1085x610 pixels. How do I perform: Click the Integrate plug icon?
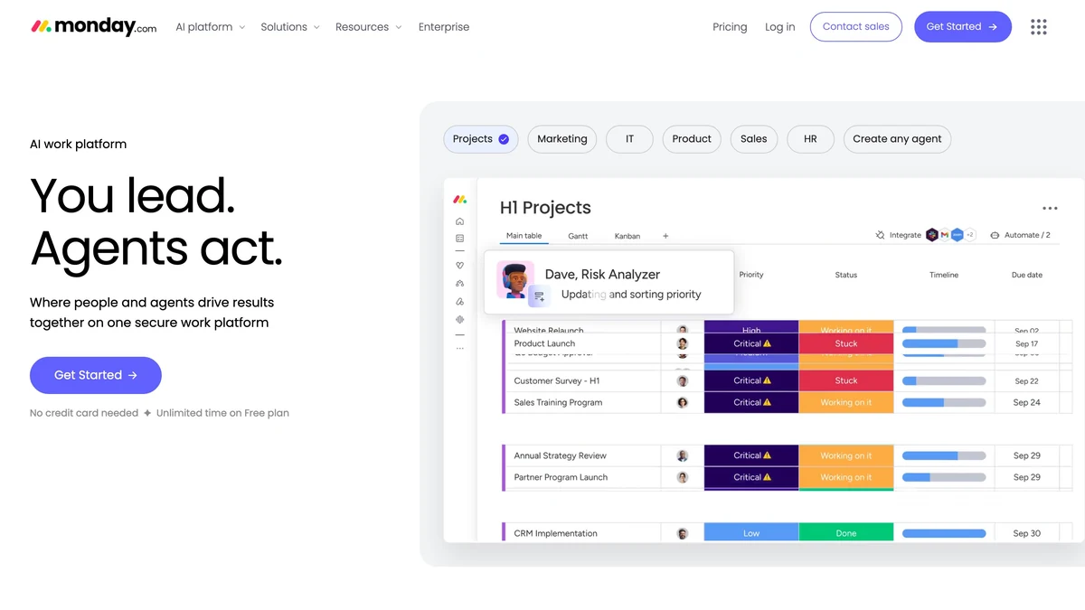(x=881, y=235)
